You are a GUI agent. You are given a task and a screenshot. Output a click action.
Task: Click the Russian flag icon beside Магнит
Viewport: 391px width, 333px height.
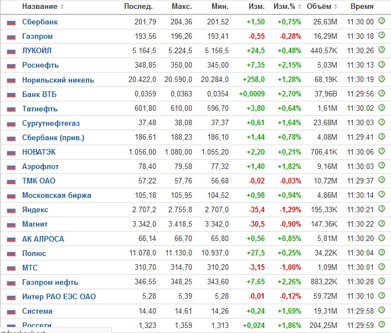[11, 226]
